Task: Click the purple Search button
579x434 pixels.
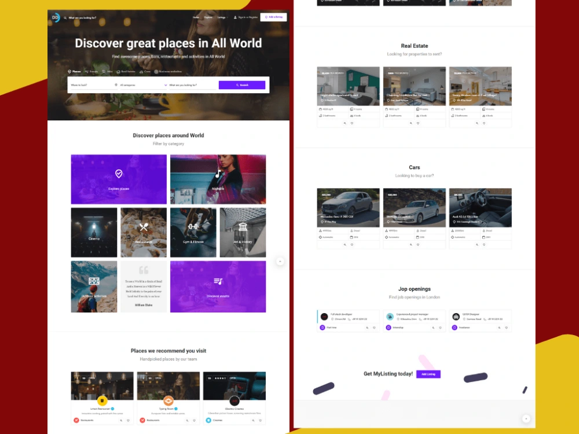Action: [242, 85]
